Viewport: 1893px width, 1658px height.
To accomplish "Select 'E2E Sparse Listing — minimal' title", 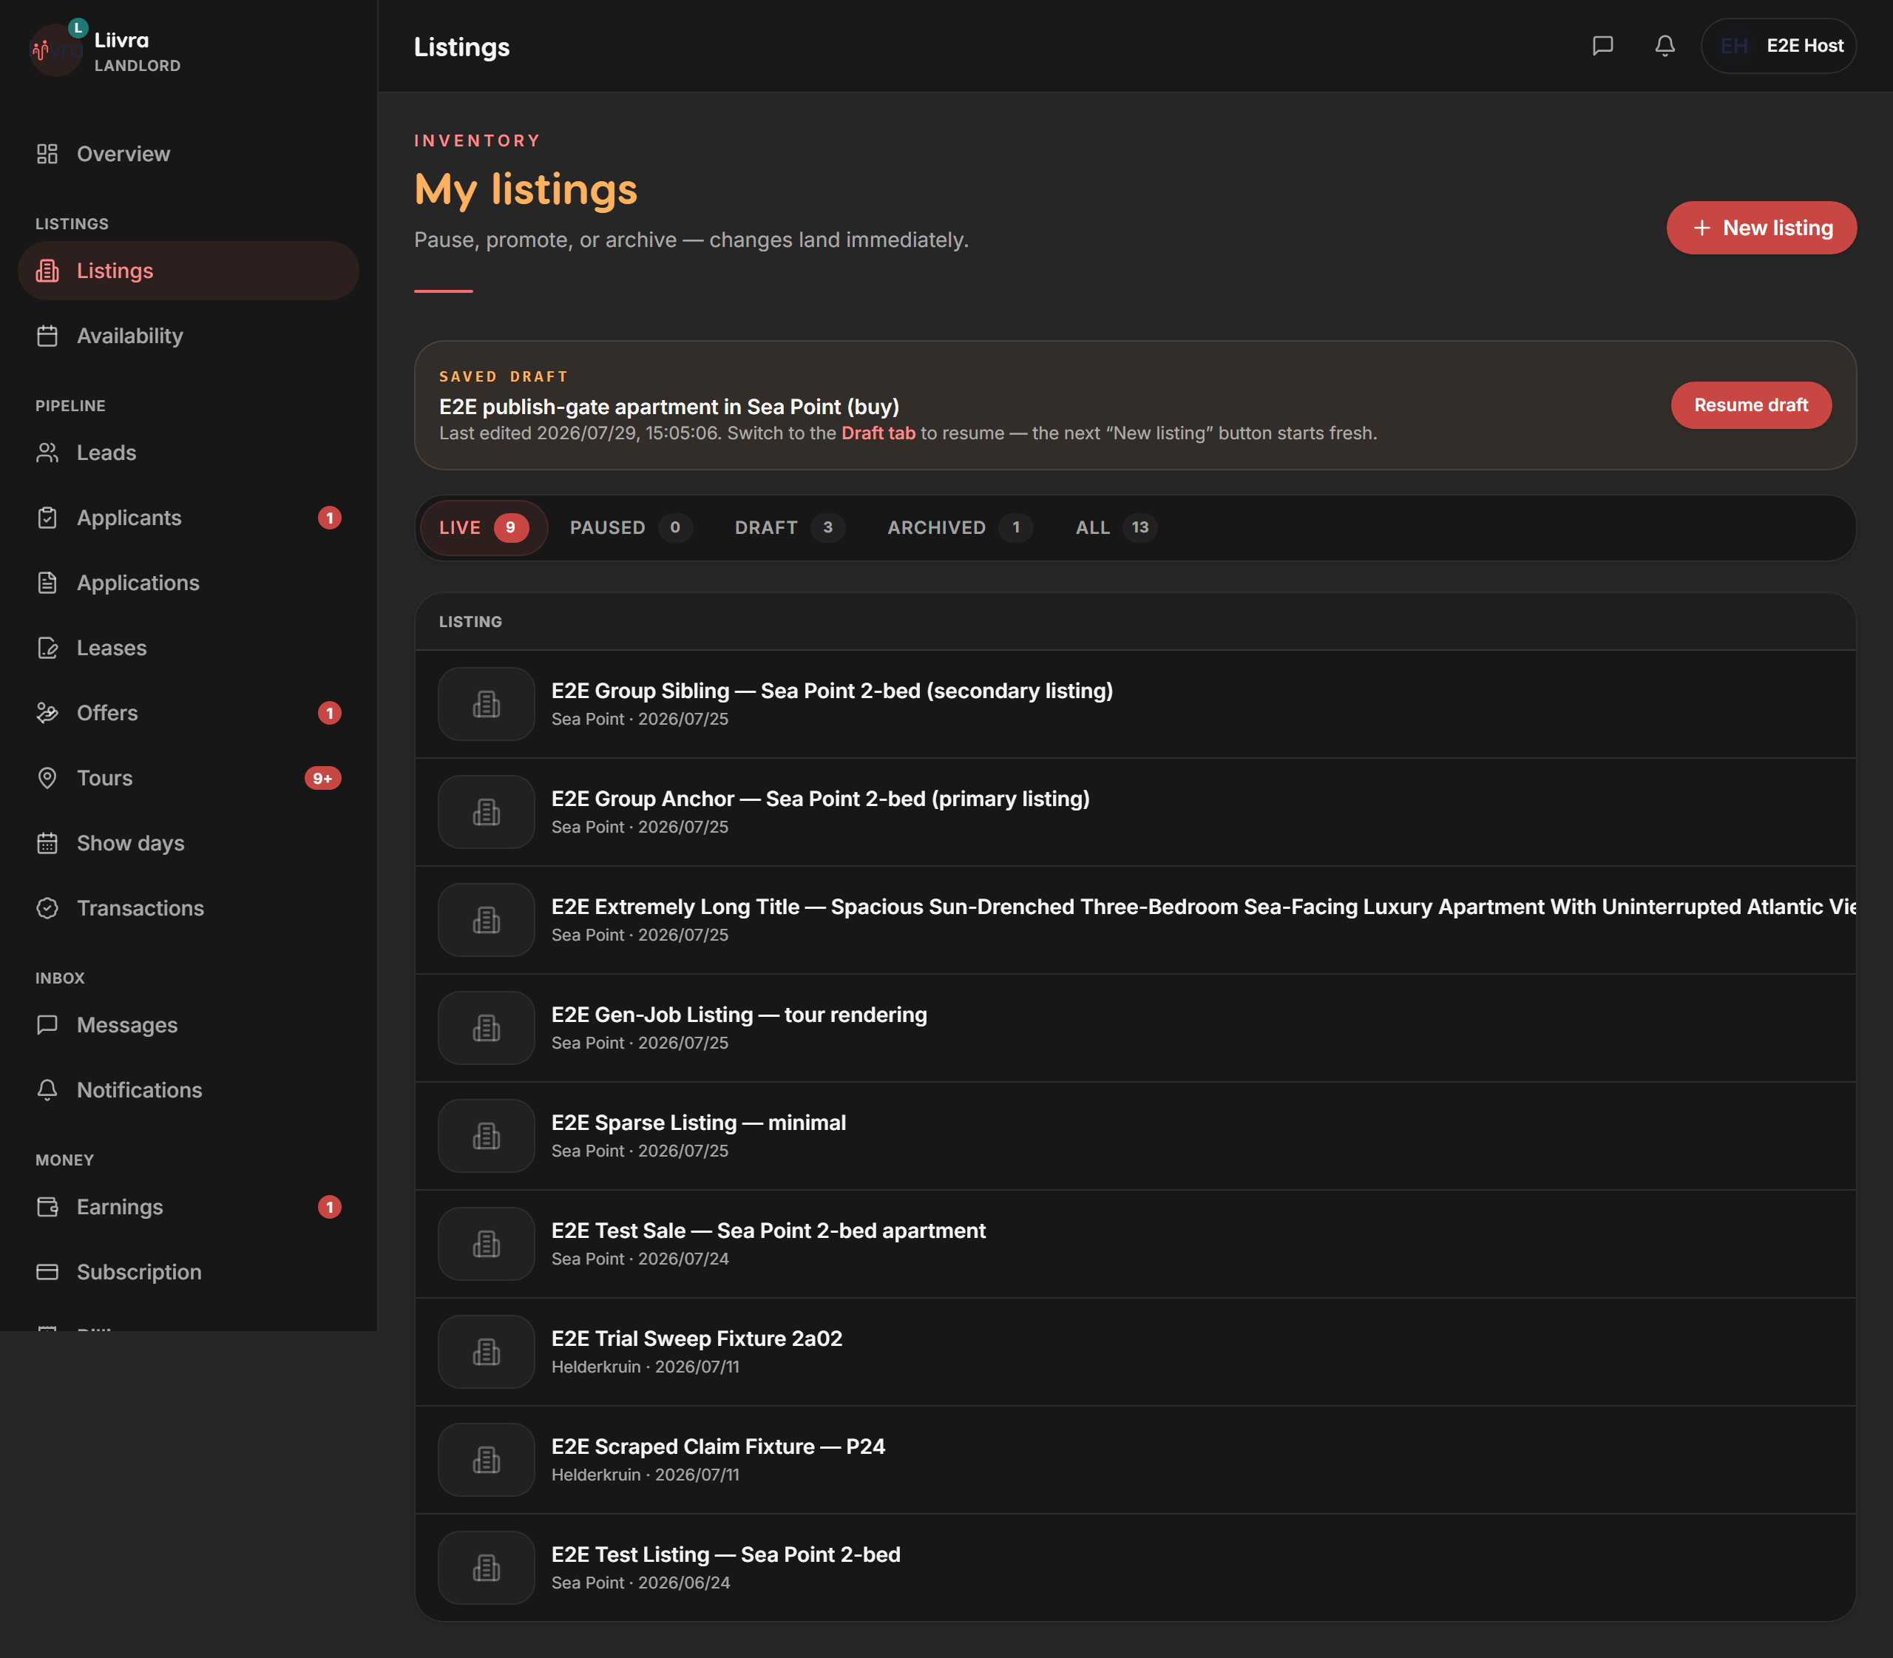I will coord(699,1123).
